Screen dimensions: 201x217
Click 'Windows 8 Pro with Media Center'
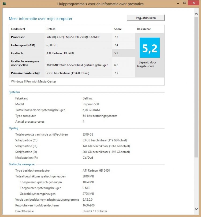point(33,81)
